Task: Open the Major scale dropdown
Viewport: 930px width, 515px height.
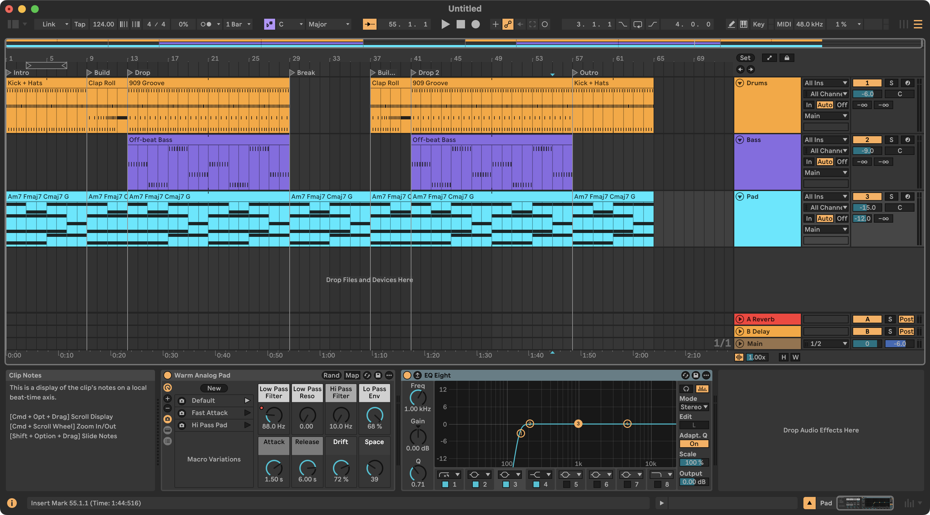Action: [x=328, y=24]
